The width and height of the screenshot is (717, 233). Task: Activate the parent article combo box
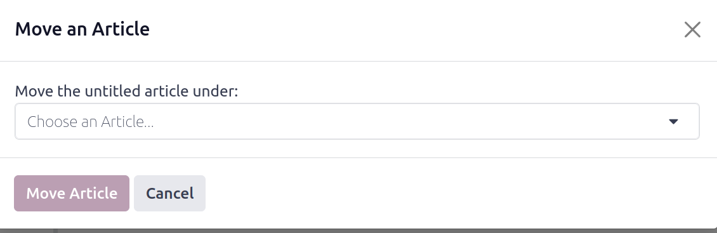coord(357,121)
